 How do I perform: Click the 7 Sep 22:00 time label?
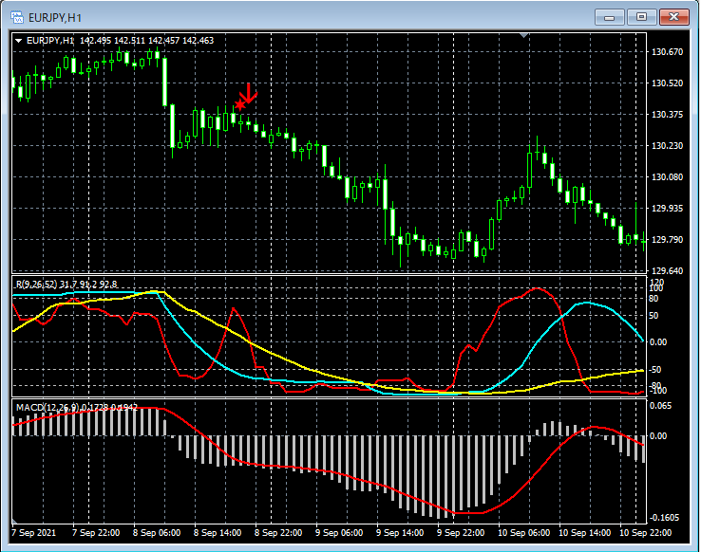pos(96,533)
